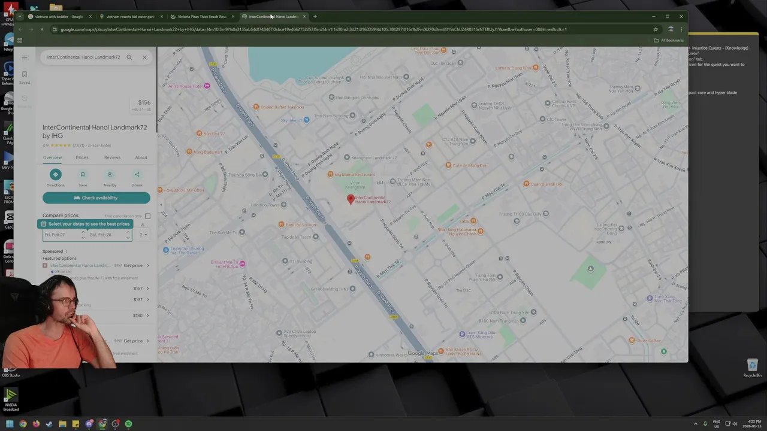This screenshot has width=767, height=431.
Task: Open the Fri, Feb 27 check-in date field
Action: pos(64,235)
